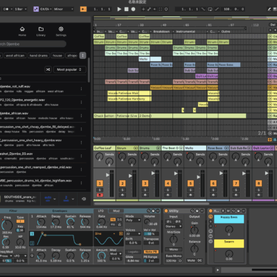
Task: Click the Mono button in Utility
Action: (174, 249)
